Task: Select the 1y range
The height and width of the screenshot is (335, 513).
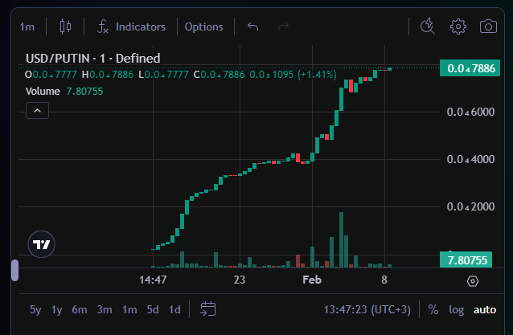Action: click(x=56, y=309)
